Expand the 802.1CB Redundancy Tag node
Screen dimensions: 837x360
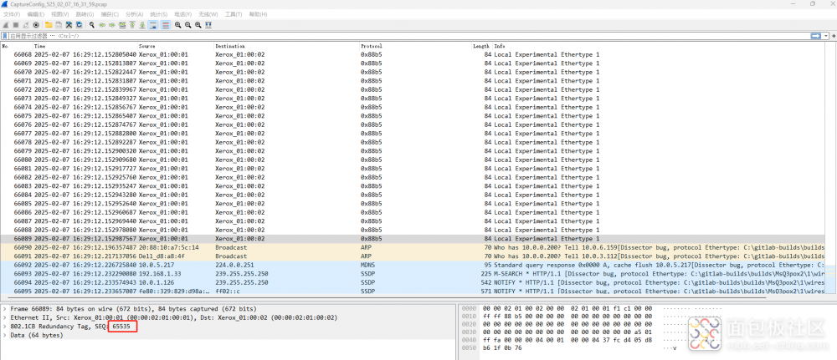tap(5, 327)
